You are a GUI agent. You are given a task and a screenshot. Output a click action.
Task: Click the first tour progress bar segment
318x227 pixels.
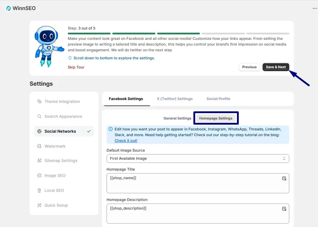pyautogui.click(x=89, y=33)
